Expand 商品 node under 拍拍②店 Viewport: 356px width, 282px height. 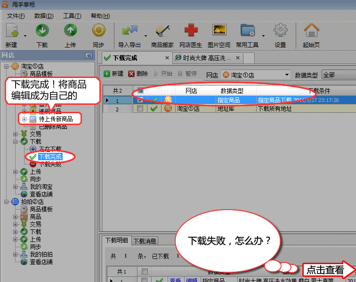pos(15,217)
